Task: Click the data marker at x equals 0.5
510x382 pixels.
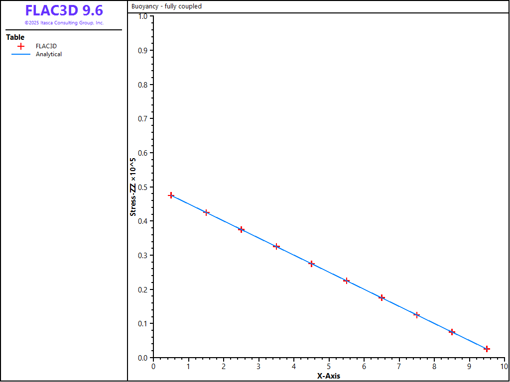Action: tap(171, 195)
